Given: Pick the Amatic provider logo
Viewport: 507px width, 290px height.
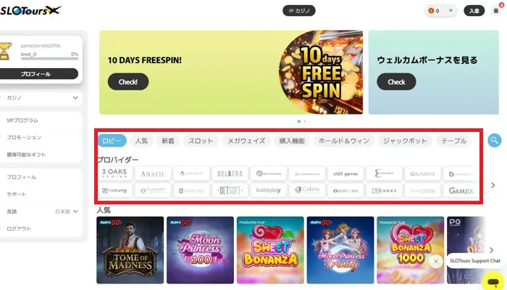Looking at the screenshot, I should [153, 173].
